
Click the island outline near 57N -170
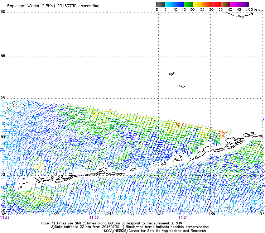(172, 74)
